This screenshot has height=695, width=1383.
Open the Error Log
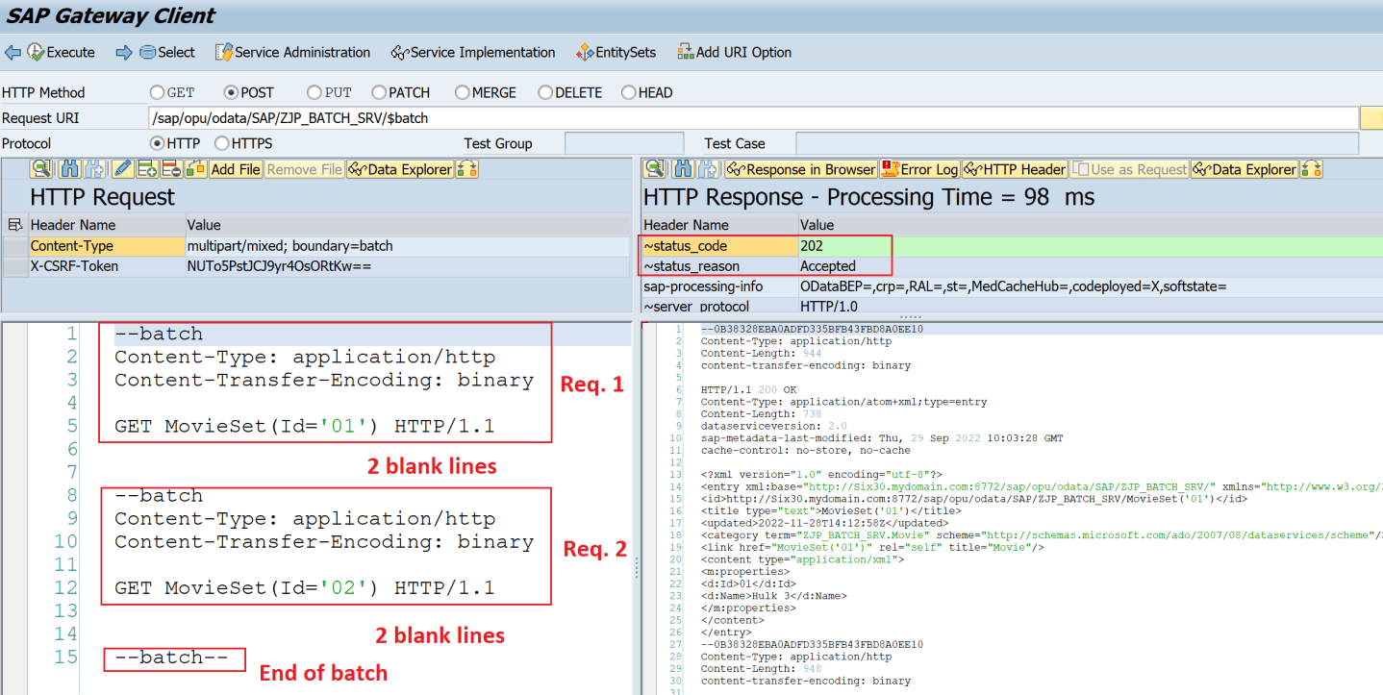920,169
